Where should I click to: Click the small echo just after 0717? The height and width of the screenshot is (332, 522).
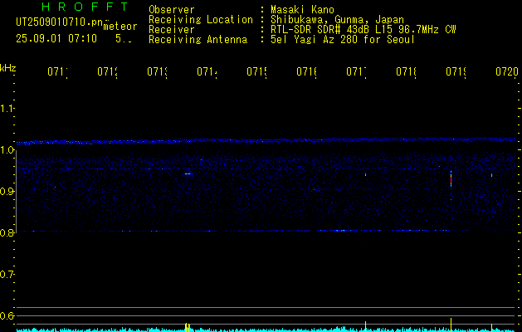tap(365, 174)
